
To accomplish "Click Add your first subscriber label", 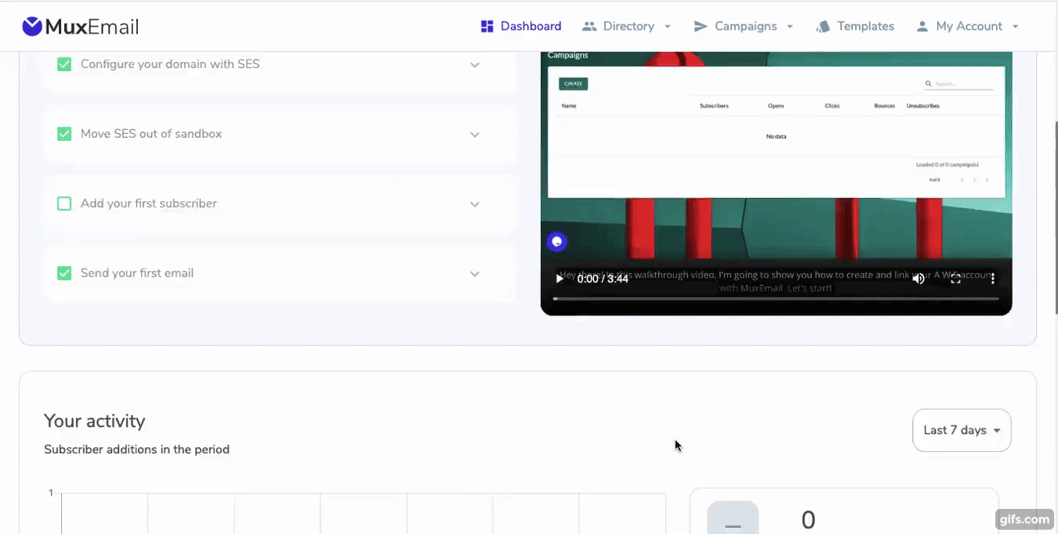I will 149,204.
